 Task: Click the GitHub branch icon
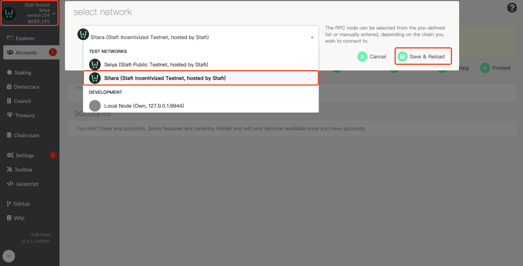click(x=9, y=204)
